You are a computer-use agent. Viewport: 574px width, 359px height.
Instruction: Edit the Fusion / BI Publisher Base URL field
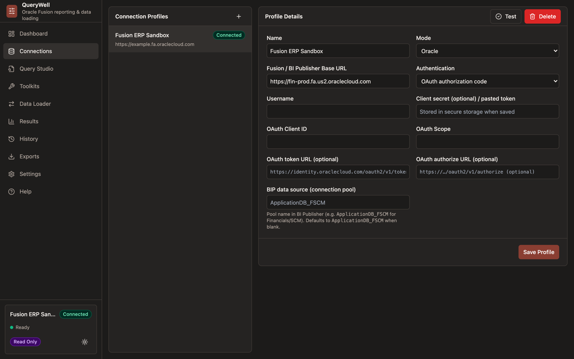tap(338, 81)
